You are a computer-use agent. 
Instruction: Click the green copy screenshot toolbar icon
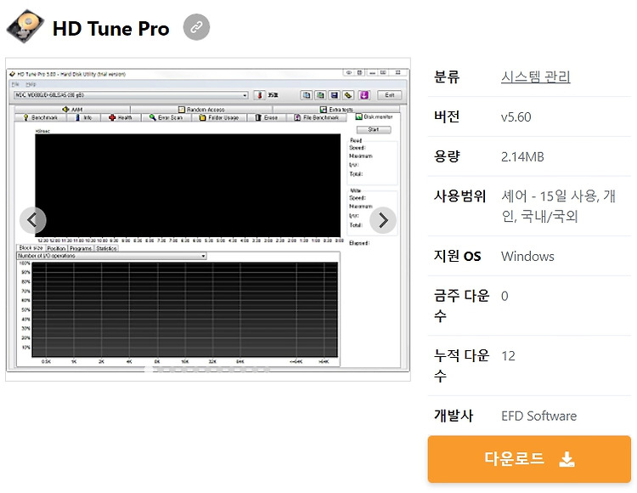coord(320,95)
